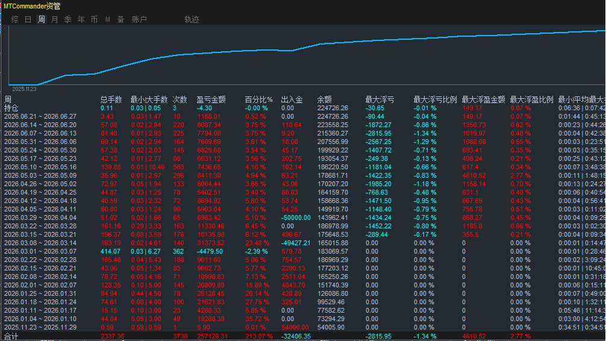The height and width of the screenshot is (341, 606).
Task: Click the 最大浮亏 column header
Action: [380, 99]
